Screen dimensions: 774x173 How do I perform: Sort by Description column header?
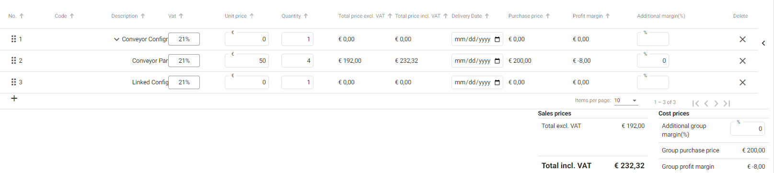click(128, 16)
